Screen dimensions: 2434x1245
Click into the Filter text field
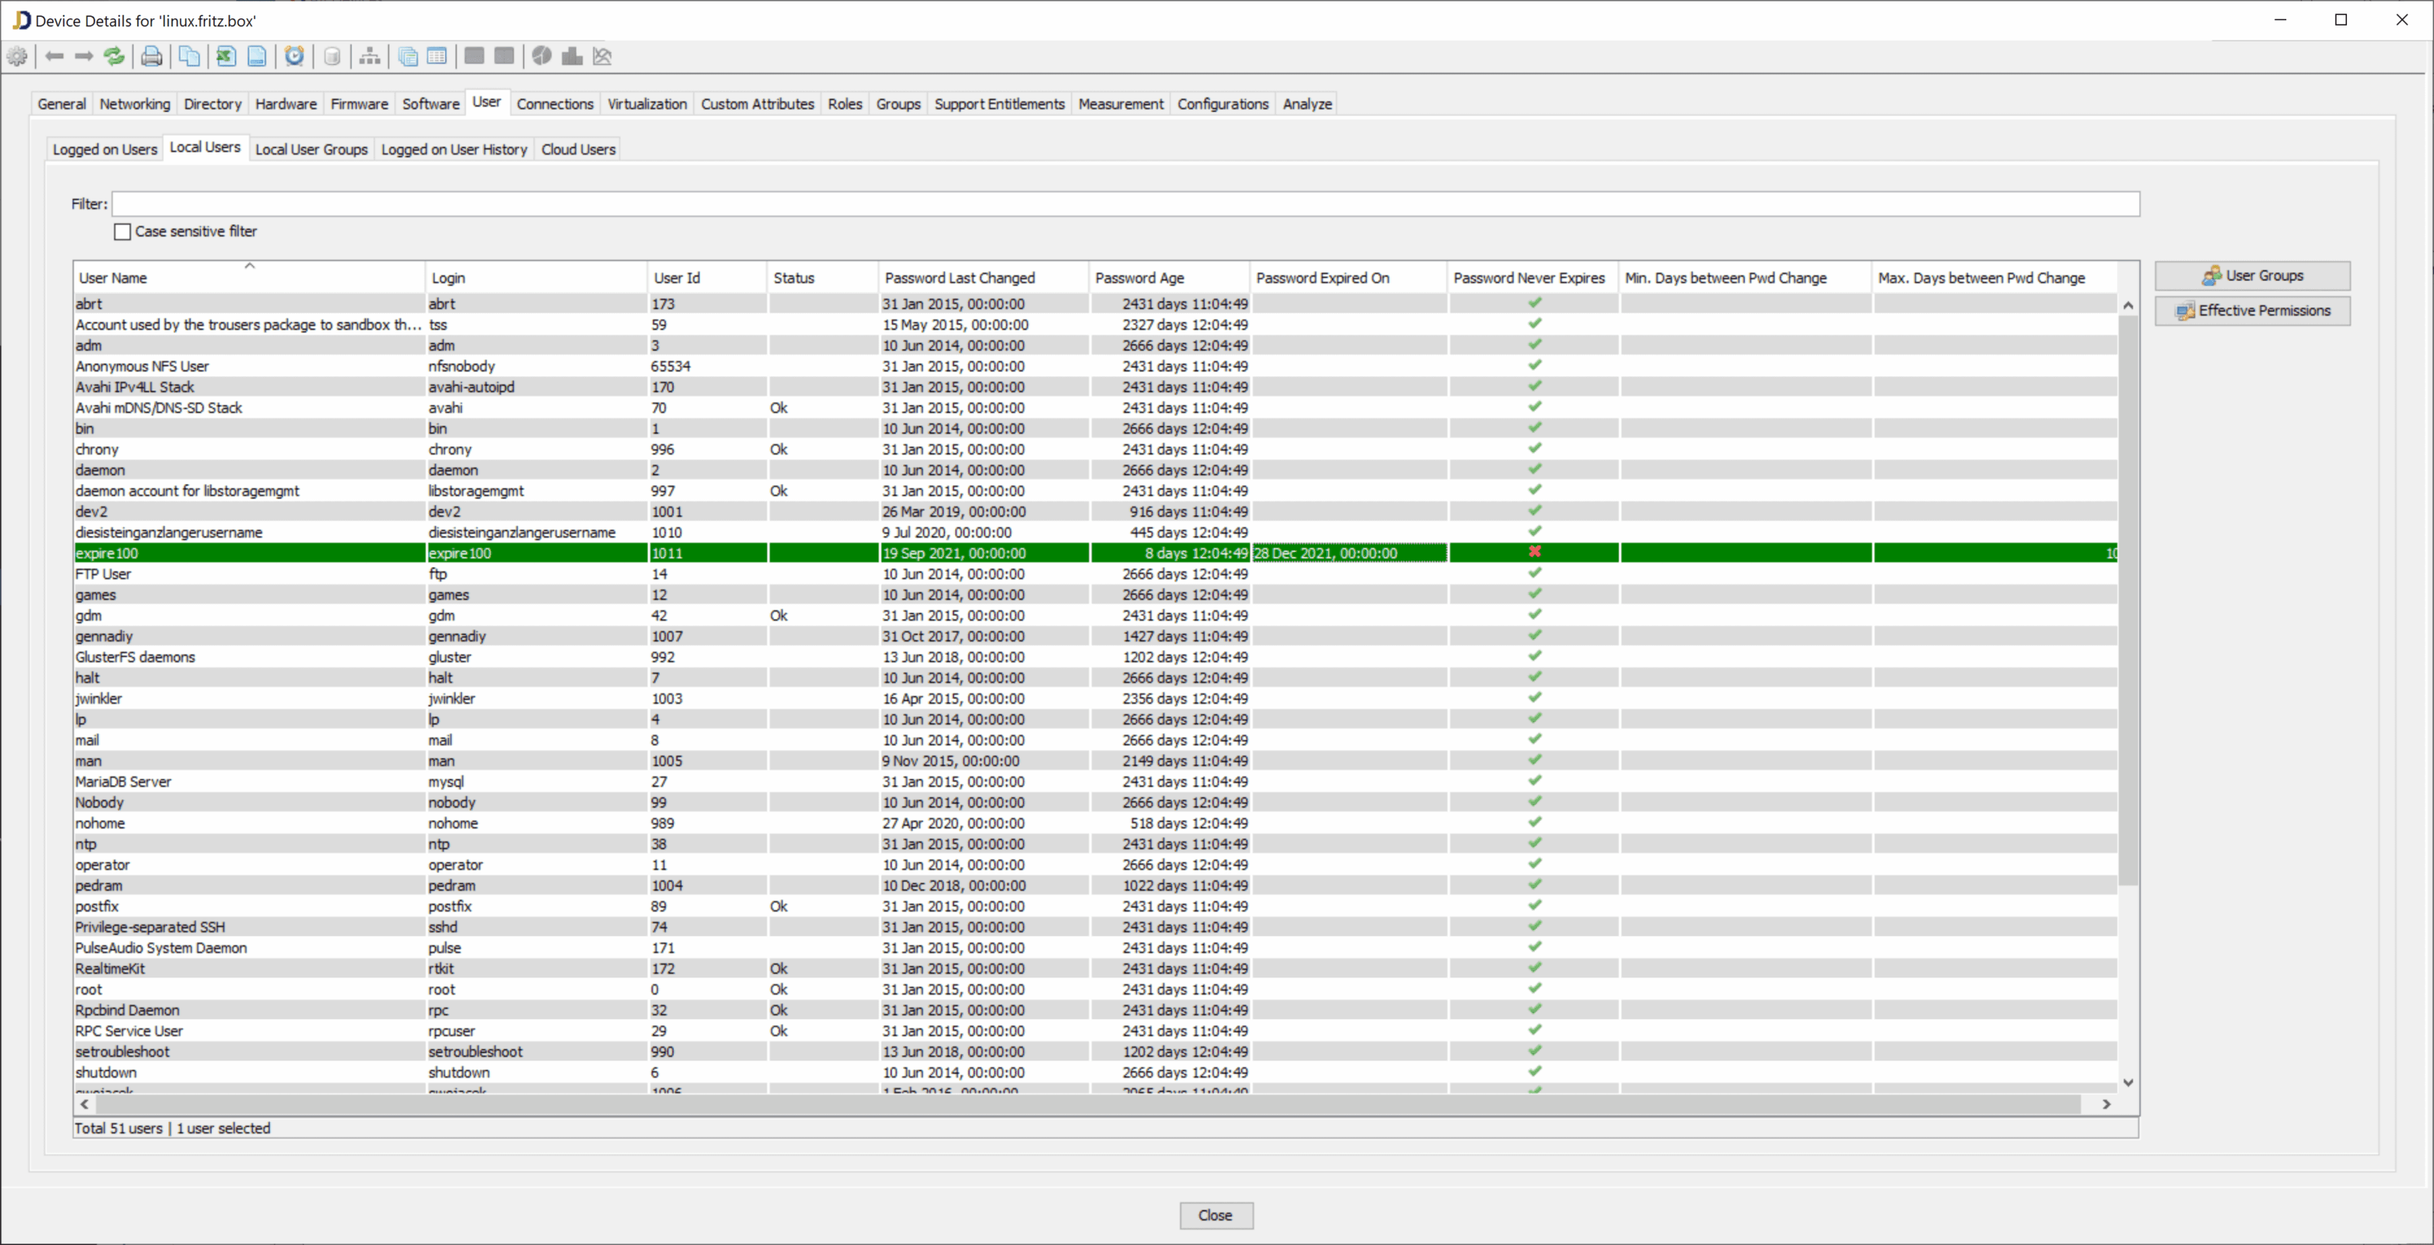[x=1124, y=204]
